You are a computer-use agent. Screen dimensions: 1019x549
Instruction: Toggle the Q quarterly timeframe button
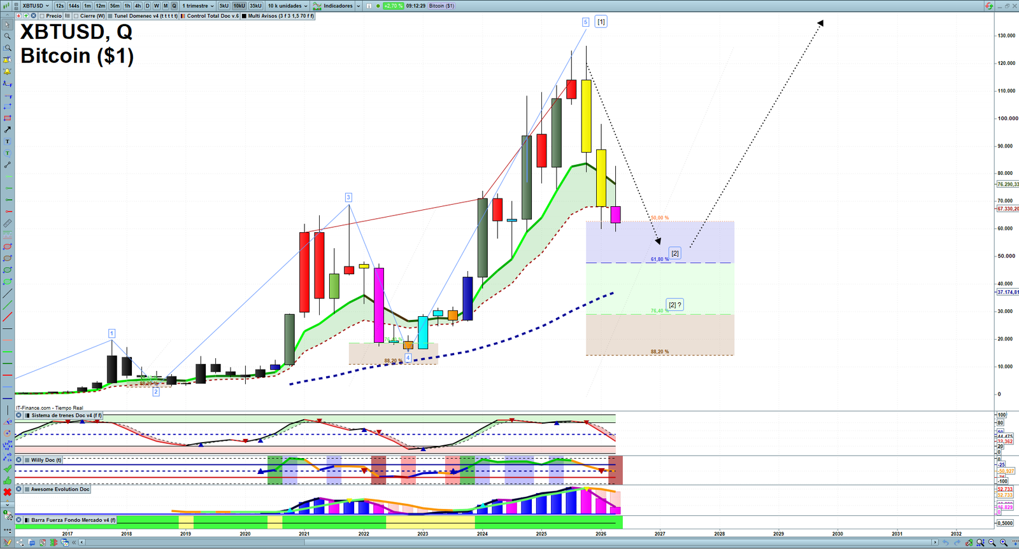point(174,6)
